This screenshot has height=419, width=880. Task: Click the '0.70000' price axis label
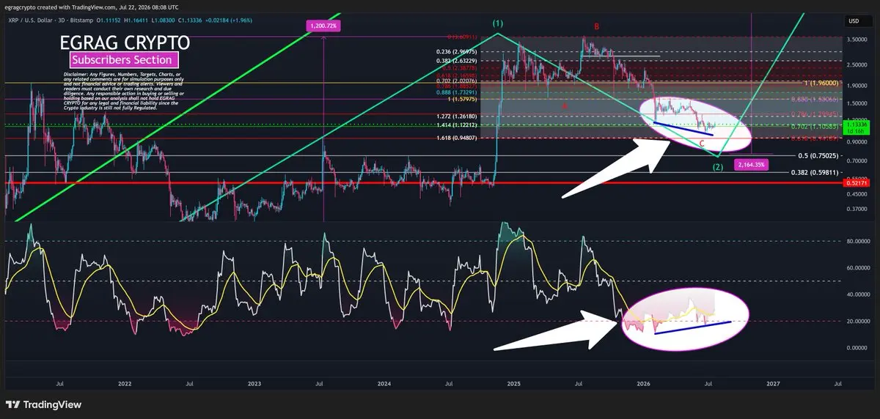tap(857, 161)
